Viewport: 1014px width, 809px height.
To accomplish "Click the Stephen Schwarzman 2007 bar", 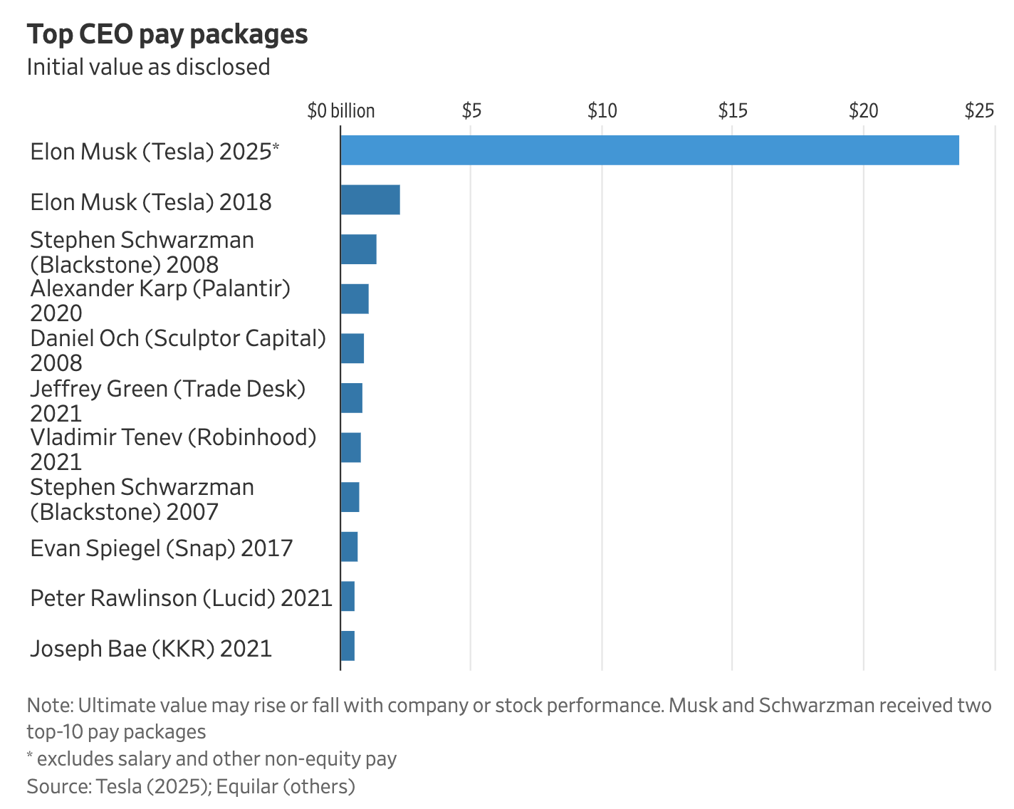I will coord(350,497).
